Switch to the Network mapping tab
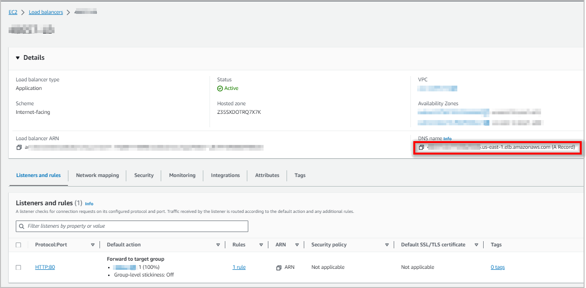This screenshot has width=586, height=288. tap(97, 176)
